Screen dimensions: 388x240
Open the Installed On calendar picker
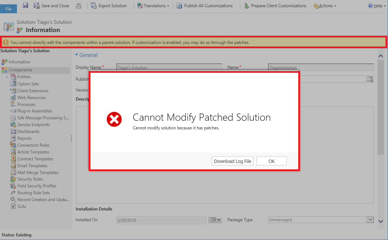pos(215,220)
